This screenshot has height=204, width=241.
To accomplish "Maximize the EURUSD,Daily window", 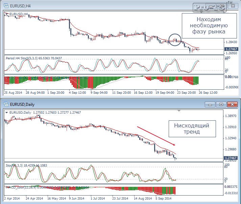I will (x=221, y=105).
